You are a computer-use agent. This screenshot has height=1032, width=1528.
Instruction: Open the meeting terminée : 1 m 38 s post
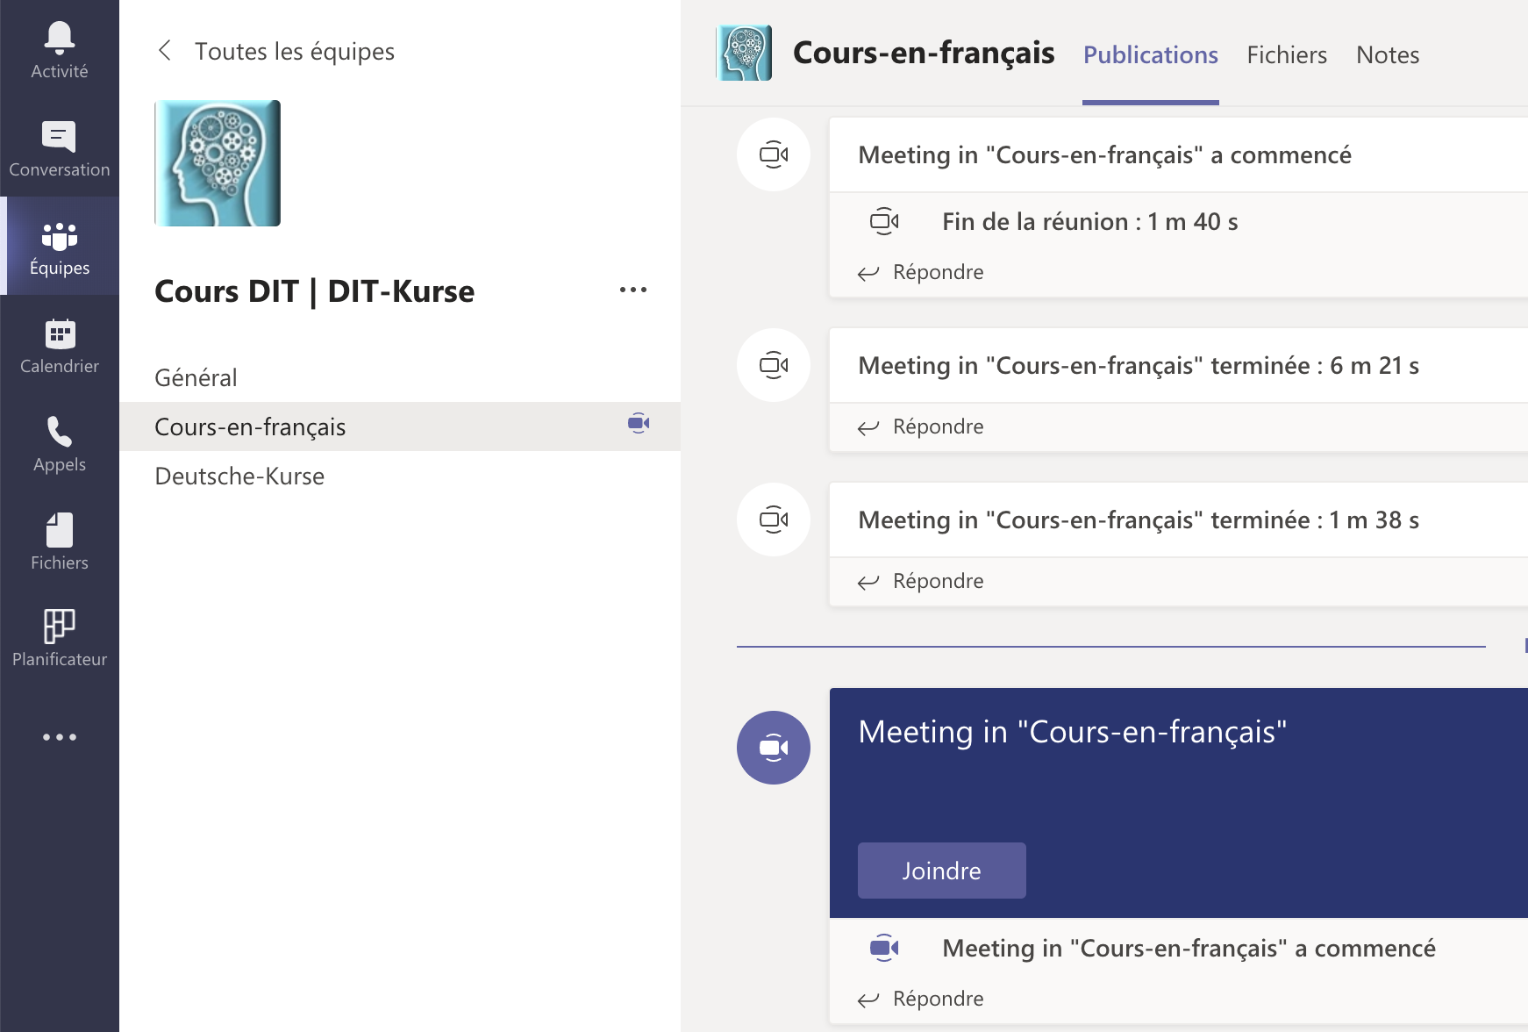1139,520
